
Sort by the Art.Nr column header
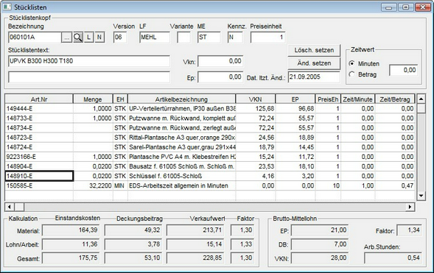coord(39,99)
